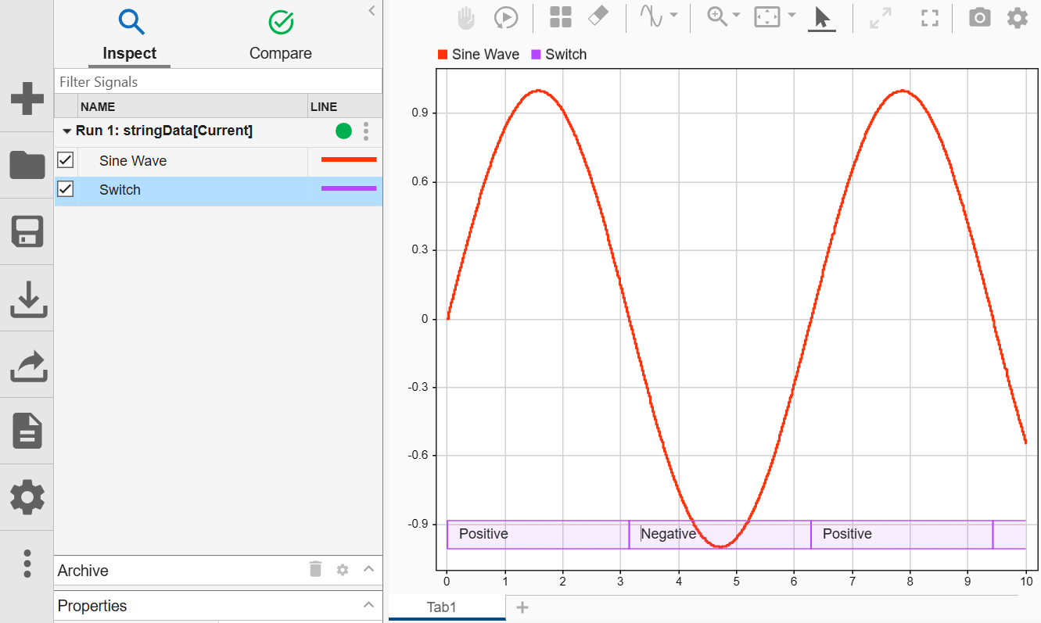Viewport: 1041px width, 623px height.
Task: Open the report document icon
Action: (x=28, y=431)
